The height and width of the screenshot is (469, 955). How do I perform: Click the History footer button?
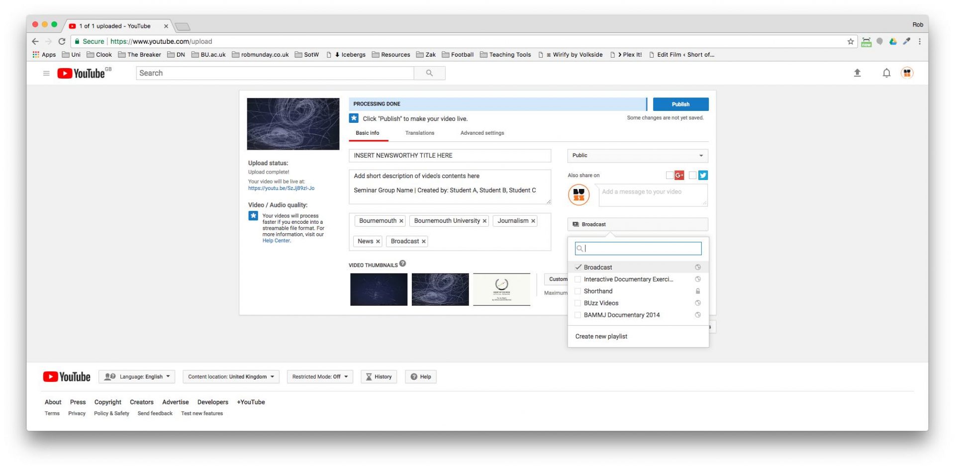379,376
